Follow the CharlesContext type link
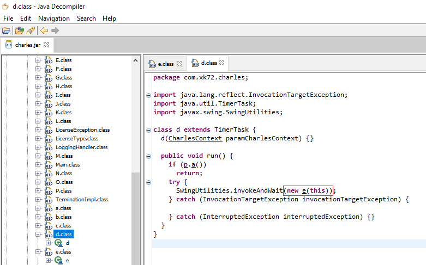 point(195,138)
